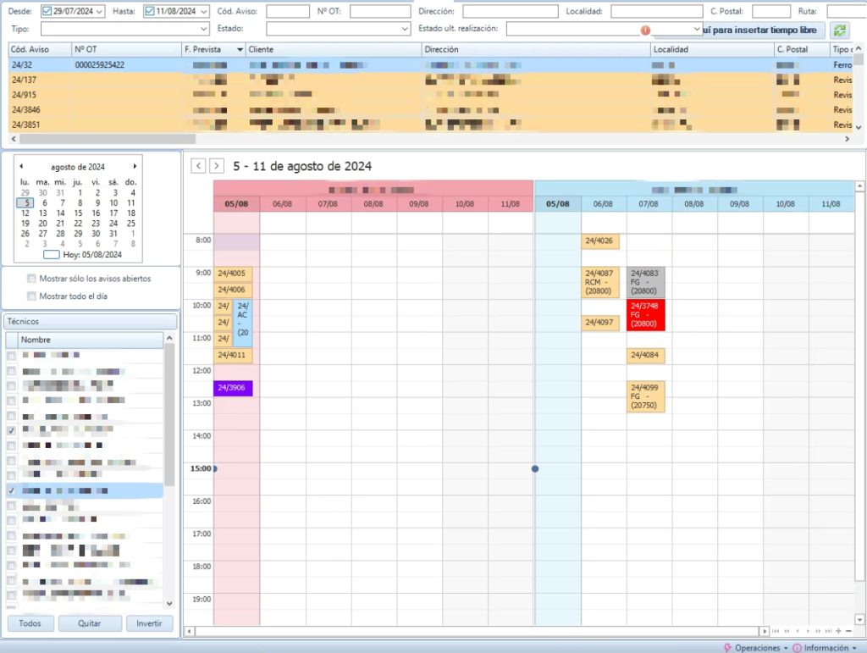The width and height of the screenshot is (867, 653).
Task: Uncheck the 'Desde' date checkbox
Action: (x=47, y=11)
